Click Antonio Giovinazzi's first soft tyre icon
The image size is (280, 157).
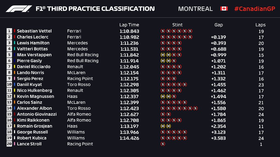pos(163,114)
